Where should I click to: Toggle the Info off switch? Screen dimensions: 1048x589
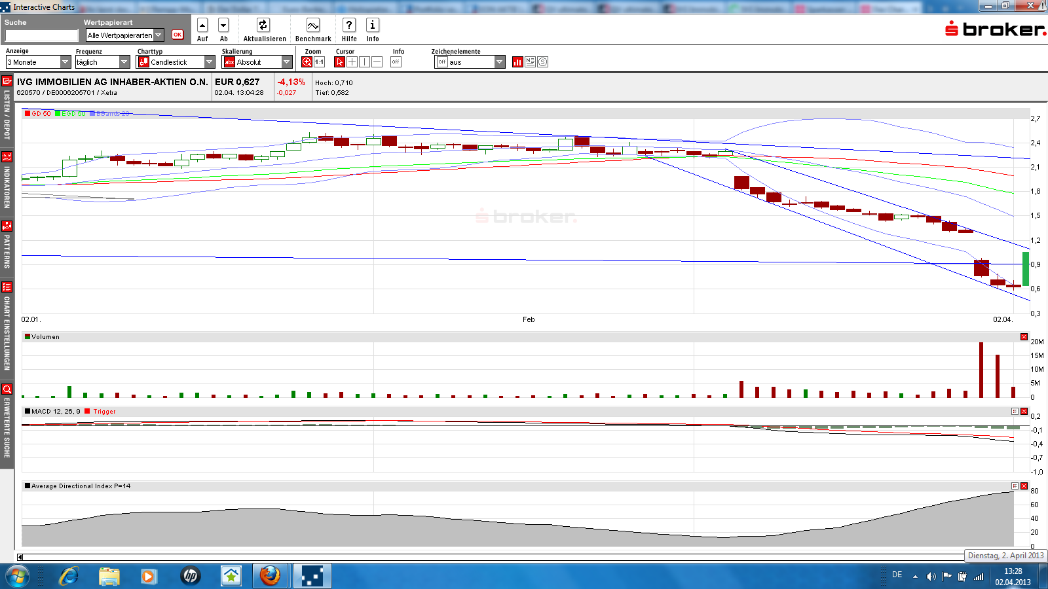pos(396,62)
